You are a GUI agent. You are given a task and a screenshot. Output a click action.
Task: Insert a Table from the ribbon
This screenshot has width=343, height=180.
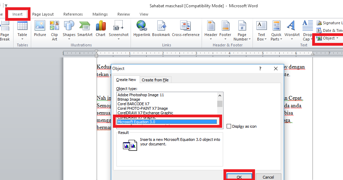[22, 30]
